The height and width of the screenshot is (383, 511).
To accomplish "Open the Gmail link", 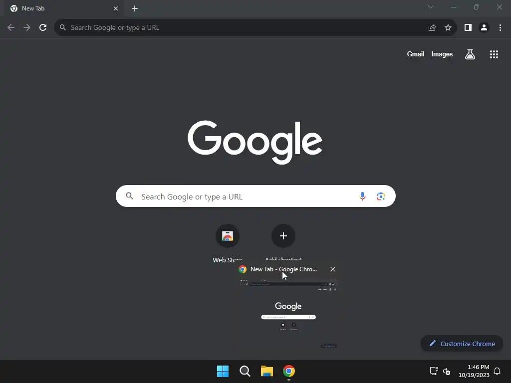I will (x=416, y=54).
